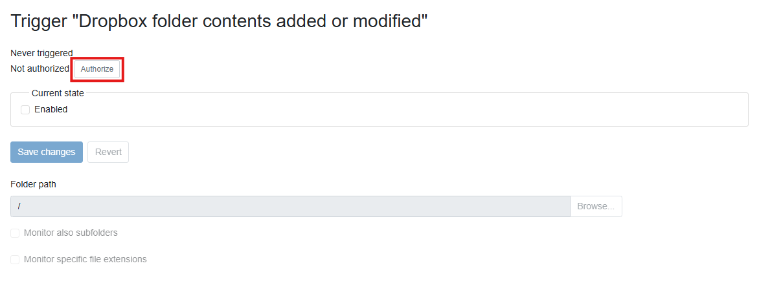
Task: Click the Revert button
Action: (x=108, y=152)
